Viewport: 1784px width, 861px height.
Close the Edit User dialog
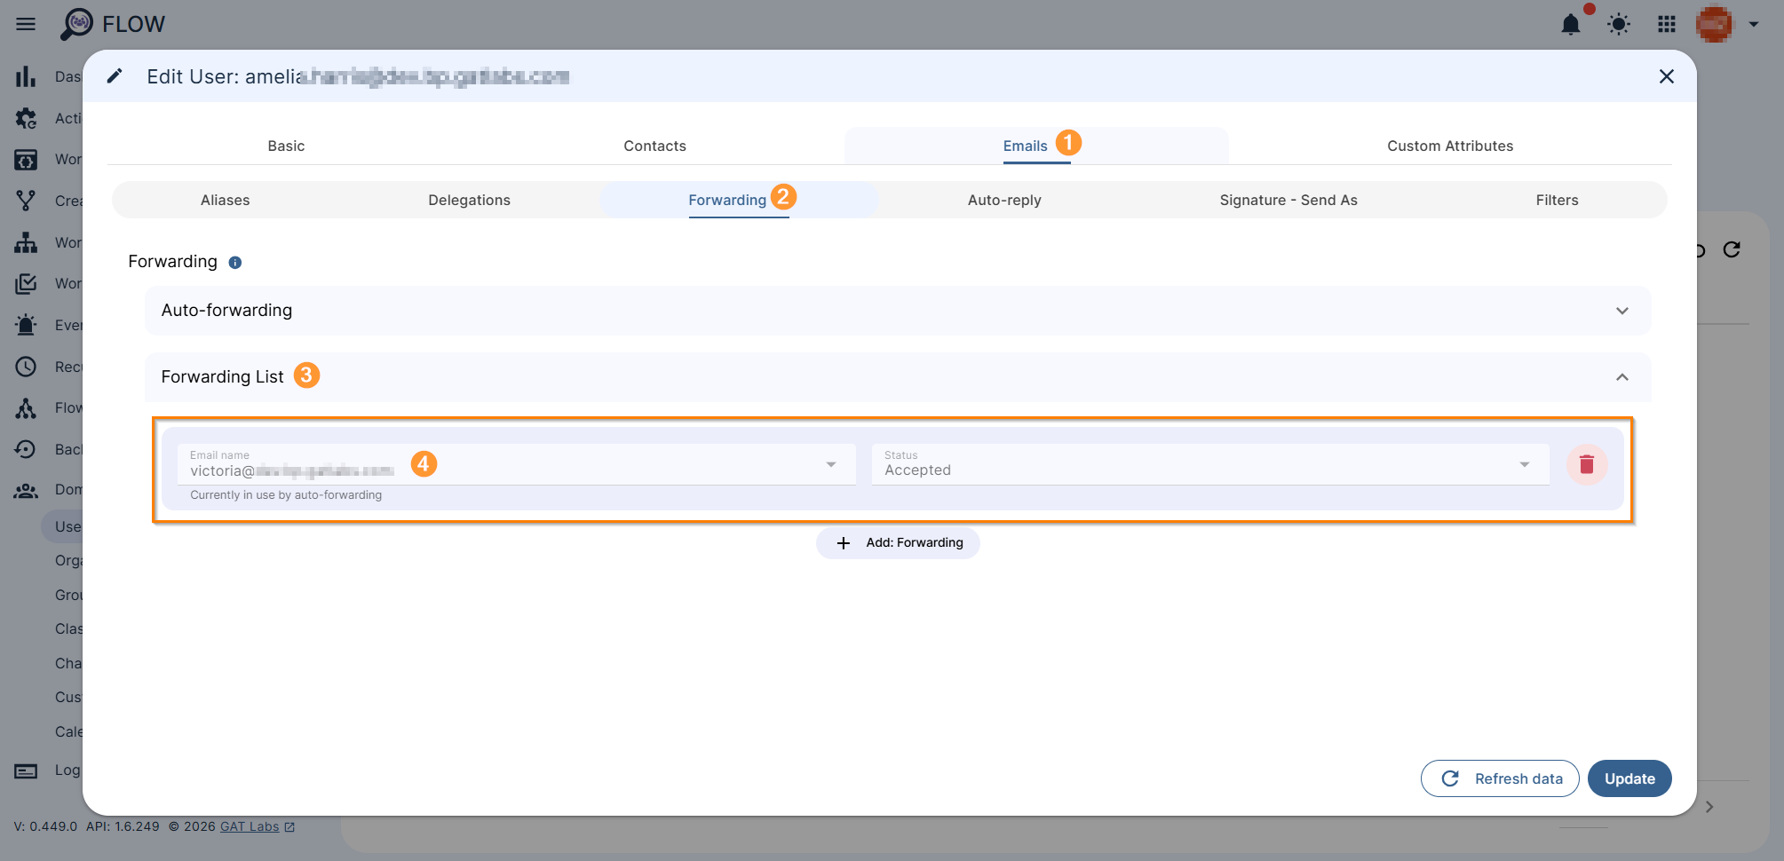pos(1667,76)
